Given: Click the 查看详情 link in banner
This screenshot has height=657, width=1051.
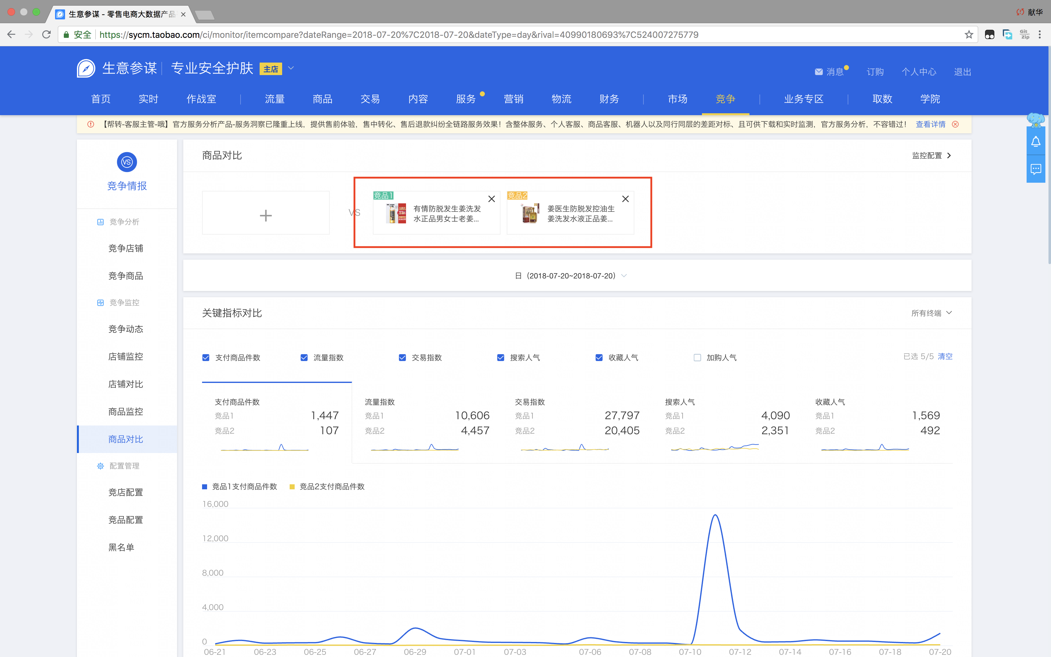Looking at the screenshot, I should pos(930,124).
